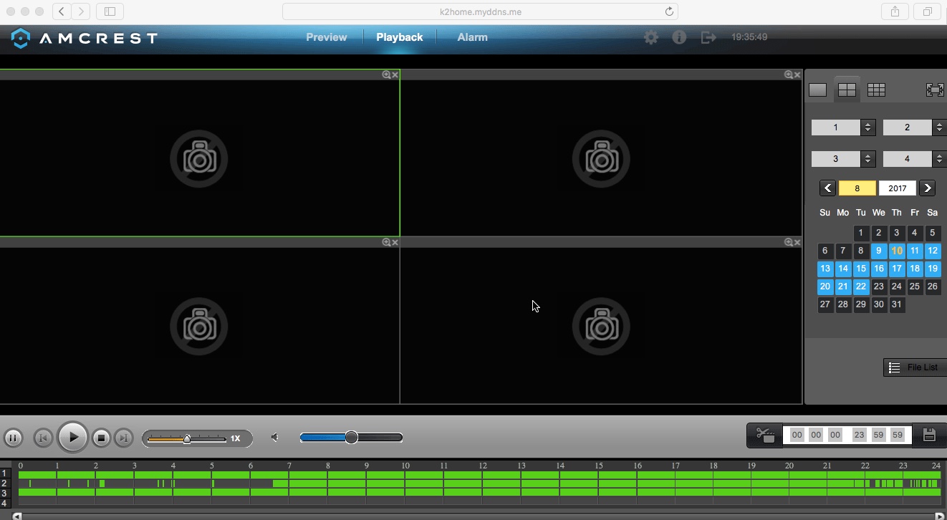Open the settings gear icon
The height and width of the screenshot is (520, 947).
[x=650, y=37]
